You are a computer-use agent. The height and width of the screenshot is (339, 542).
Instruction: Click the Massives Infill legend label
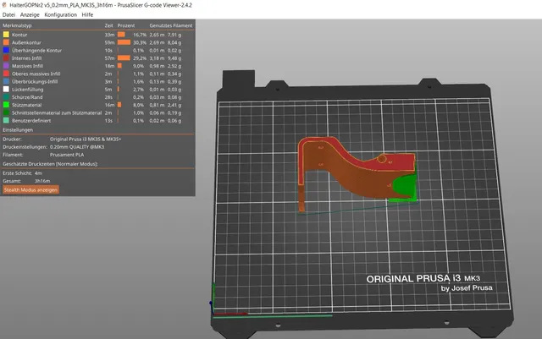27,66
